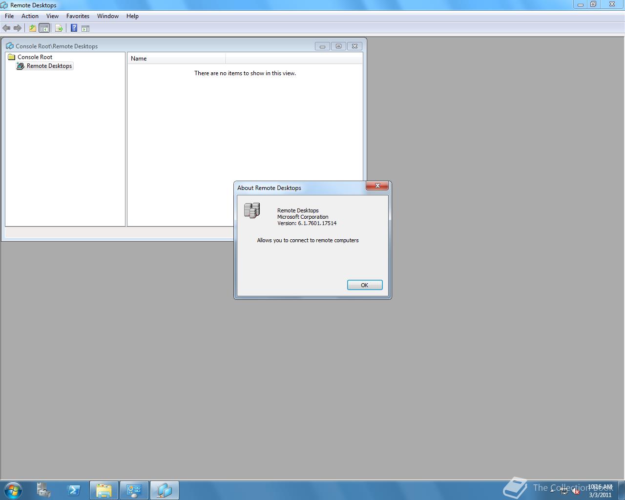Close the Console Root child window
This screenshot has height=500, width=625.
coord(354,46)
